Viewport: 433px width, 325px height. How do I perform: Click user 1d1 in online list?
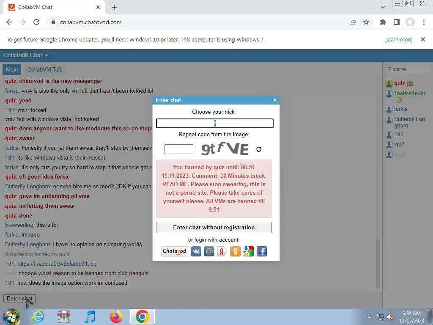pos(398,134)
